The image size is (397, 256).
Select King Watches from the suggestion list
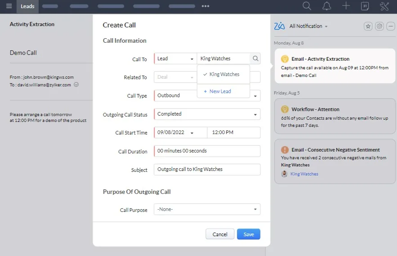tap(223, 74)
